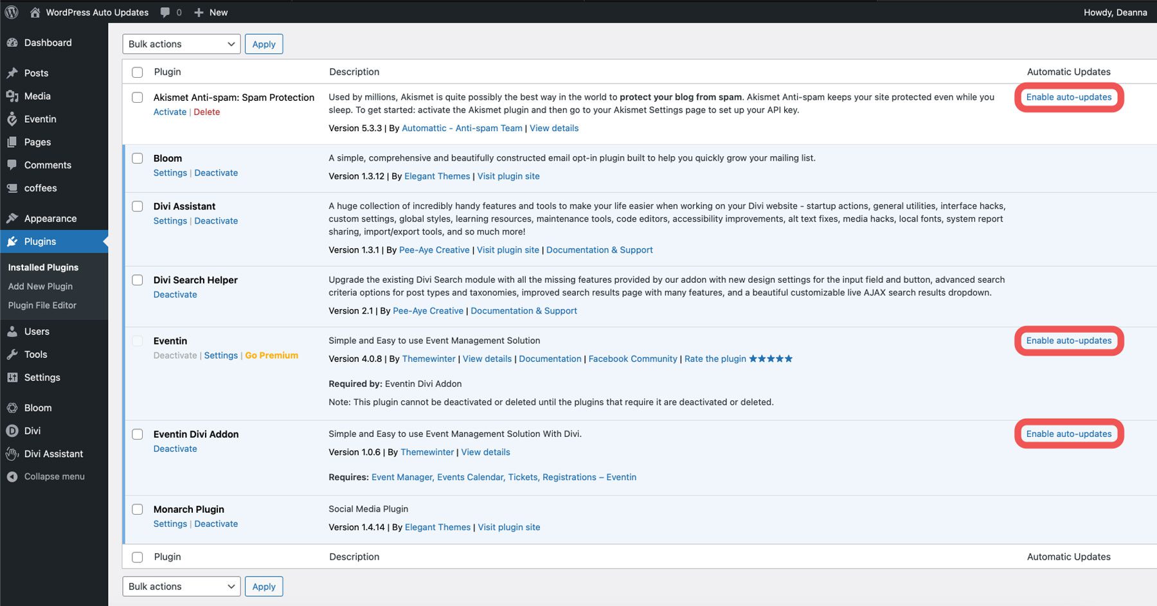Click the Appearance paintbrush icon

tap(13, 218)
